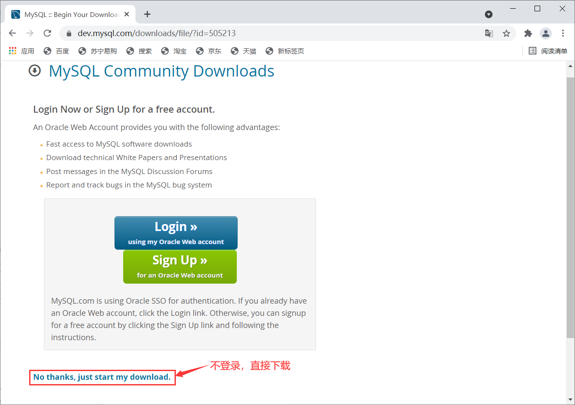Click 'Login Now or Sign Up for a free account.' heading
575x405 pixels.
point(124,109)
